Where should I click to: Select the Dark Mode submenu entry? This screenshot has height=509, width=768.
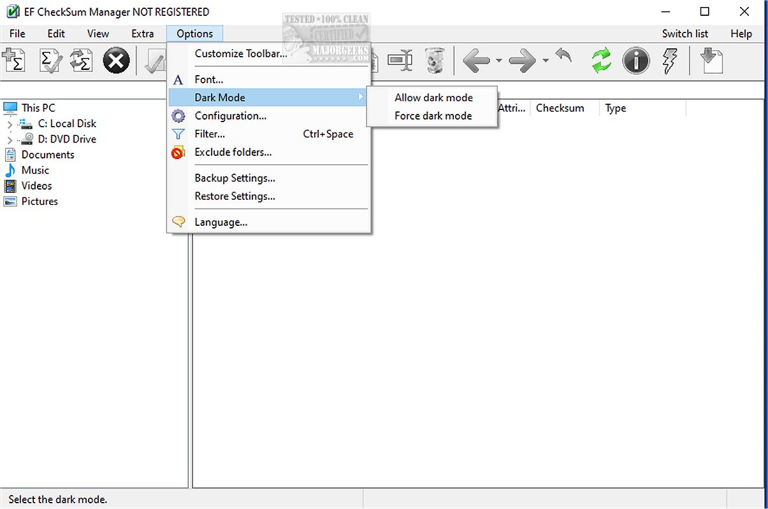(x=269, y=97)
